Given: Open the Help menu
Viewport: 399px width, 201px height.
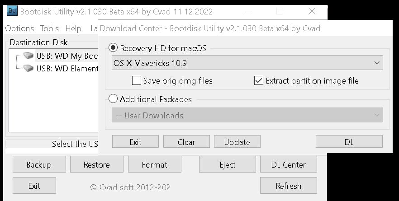Looking at the screenshot, I should (x=73, y=28).
